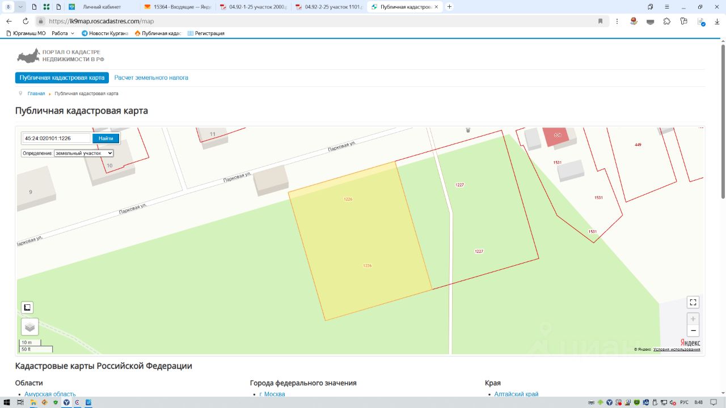726x408 pixels.
Task: Switch to the Личный кабинет tab
Action: 102,7
